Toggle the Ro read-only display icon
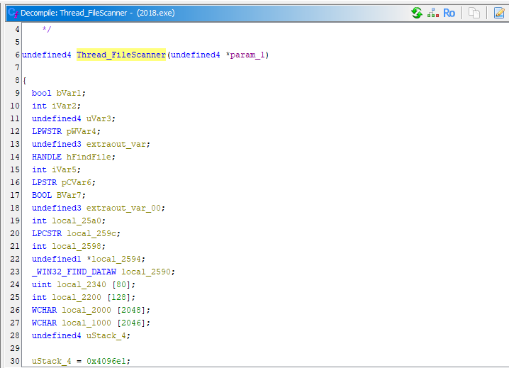The image size is (509, 368). [449, 13]
